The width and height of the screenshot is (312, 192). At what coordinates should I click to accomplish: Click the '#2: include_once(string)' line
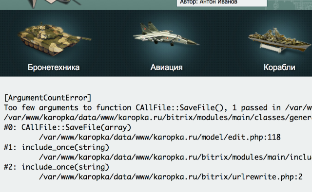coord(57,167)
